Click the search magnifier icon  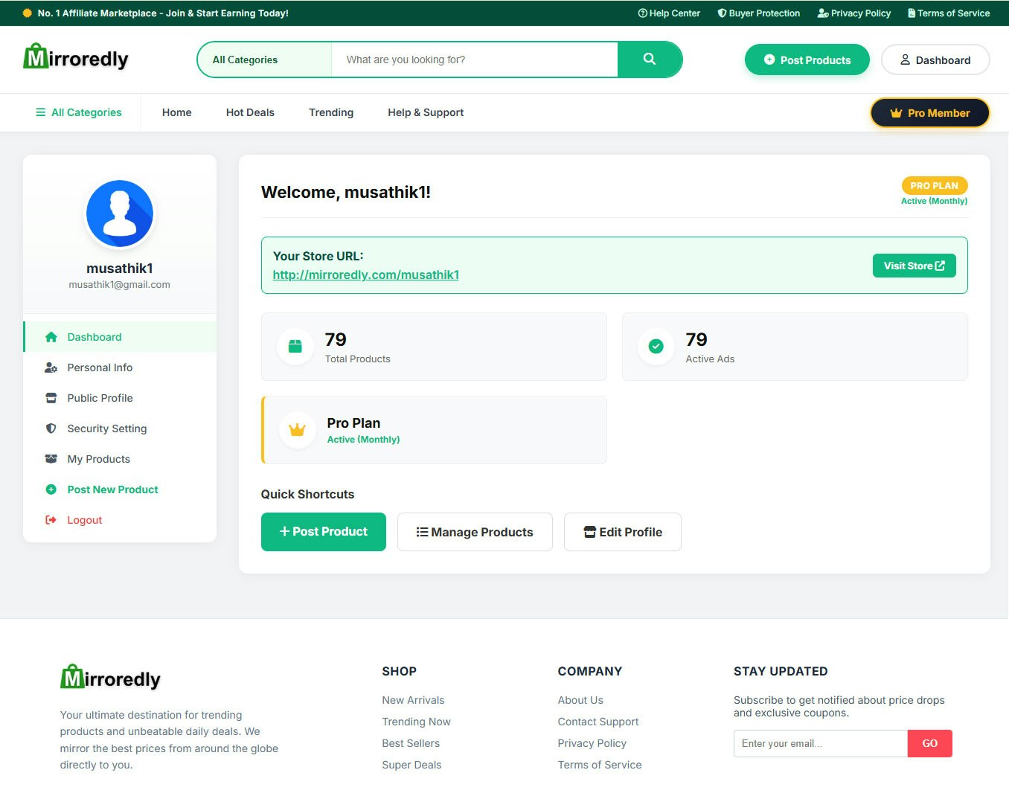point(649,59)
